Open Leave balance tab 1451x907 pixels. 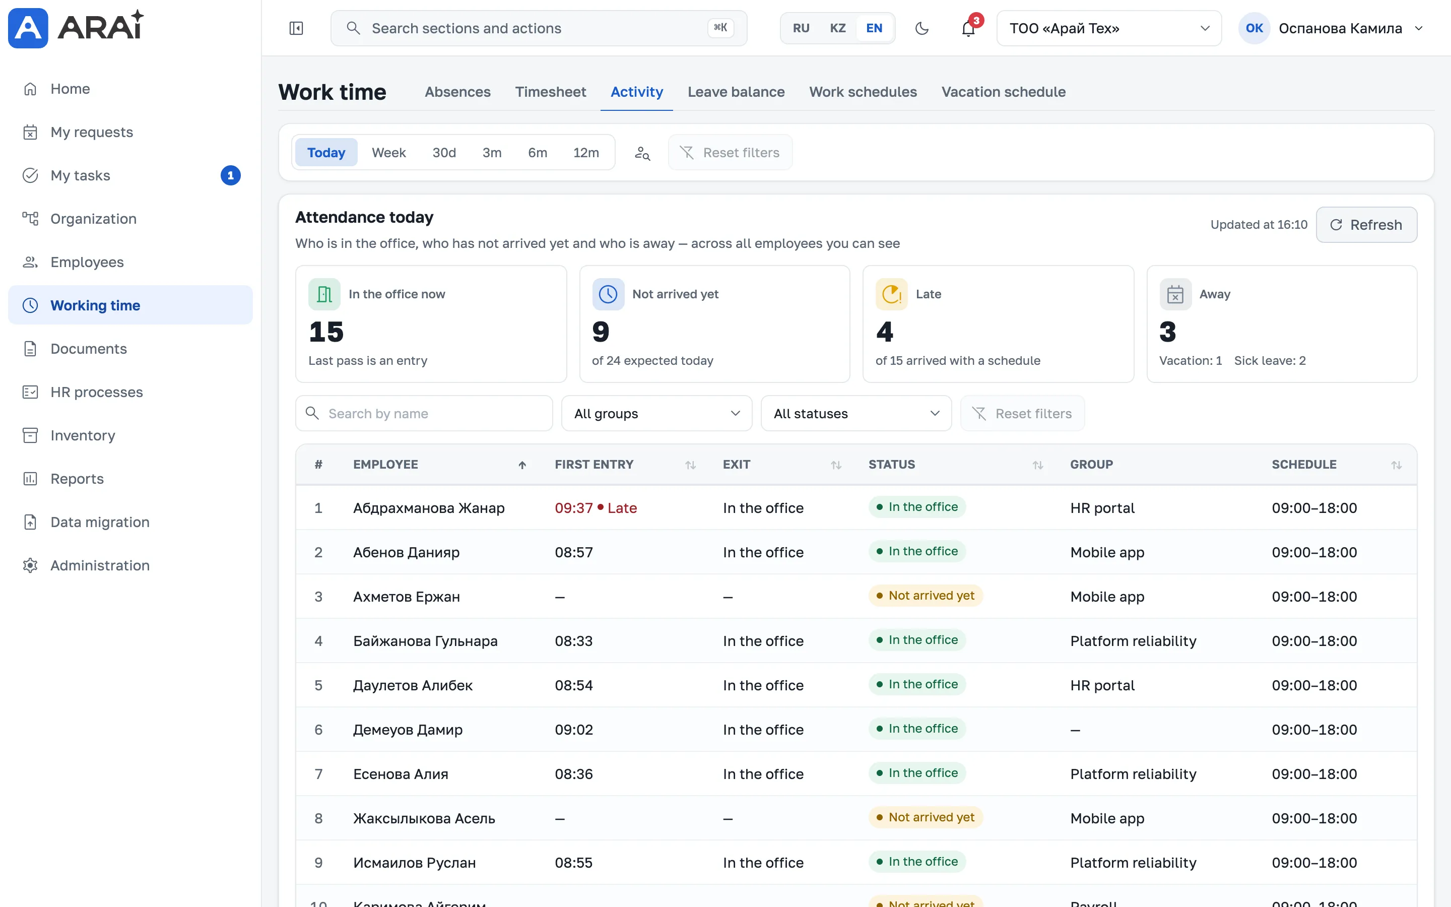pyautogui.click(x=736, y=92)
